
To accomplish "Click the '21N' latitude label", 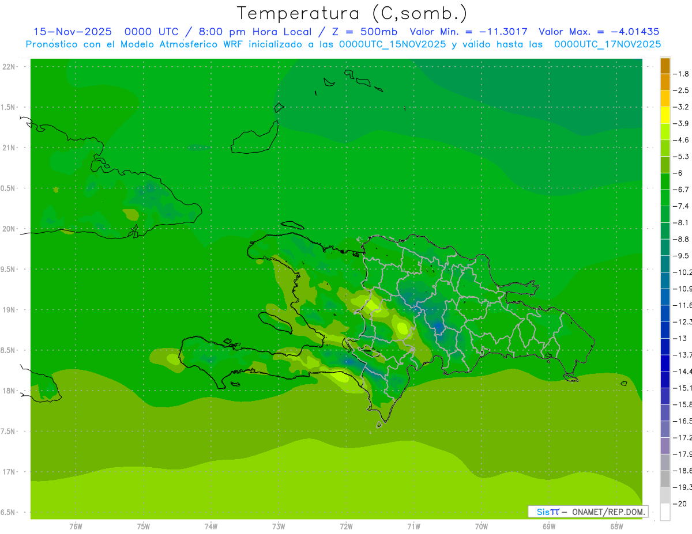I will pyautogui.click(x=9, y=147).
